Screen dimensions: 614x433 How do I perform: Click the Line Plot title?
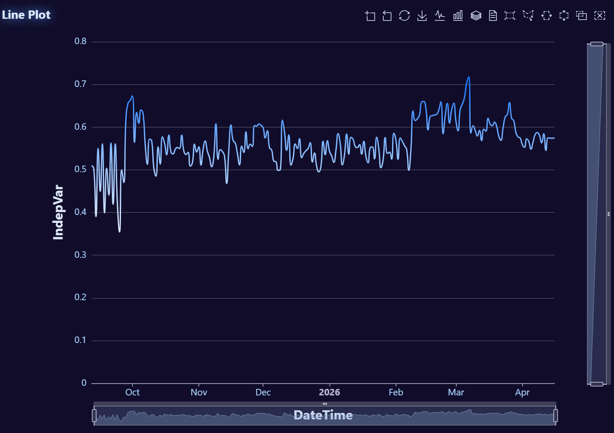(26, 15)
